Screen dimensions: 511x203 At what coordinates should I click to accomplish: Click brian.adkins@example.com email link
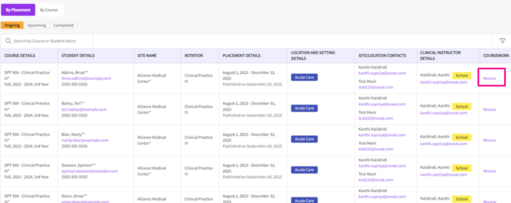[x=86, y=78]
